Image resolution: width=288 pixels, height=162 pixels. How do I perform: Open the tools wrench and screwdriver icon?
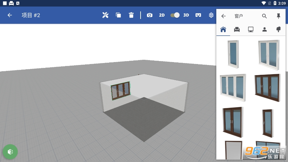tap(105, 15)
